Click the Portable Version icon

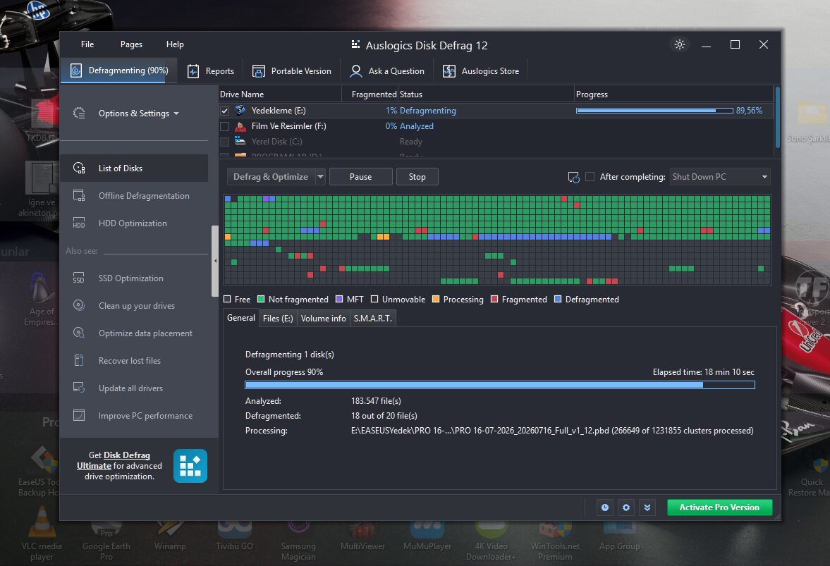pos(258,71)
